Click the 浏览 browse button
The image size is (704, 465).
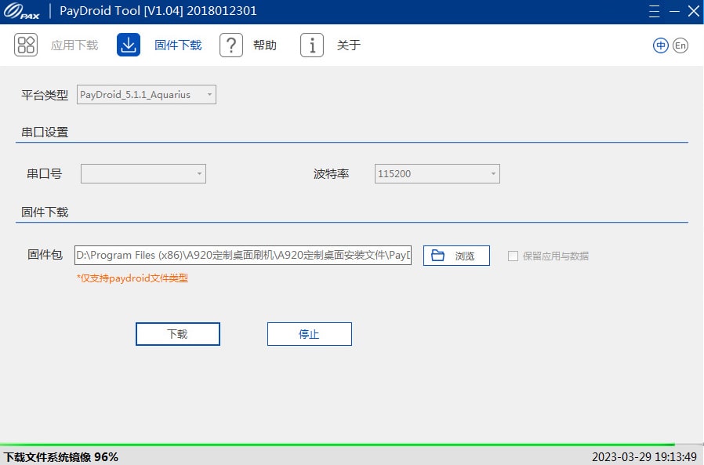(456, 256)
